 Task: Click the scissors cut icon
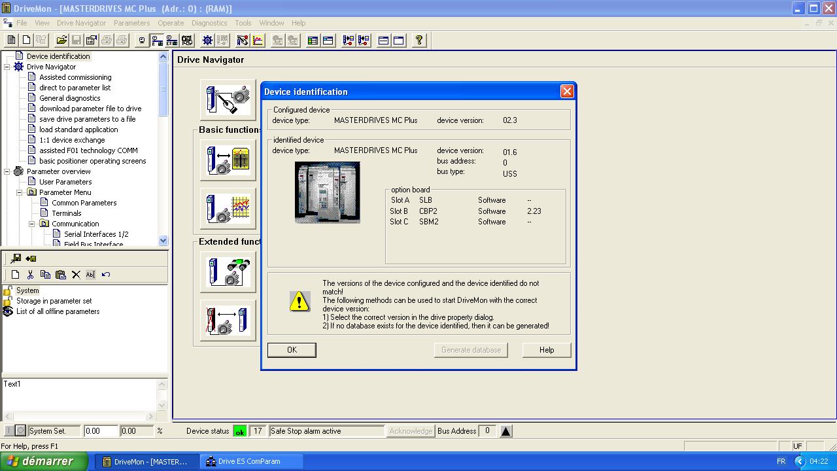pos(30,275)
